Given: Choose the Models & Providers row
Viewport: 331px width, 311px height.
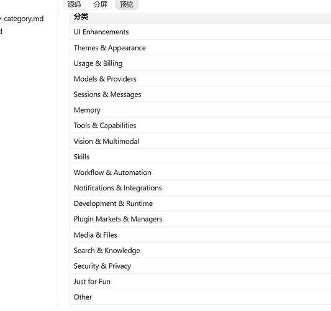Looking at the screenshot, I should tap(200, 78).
